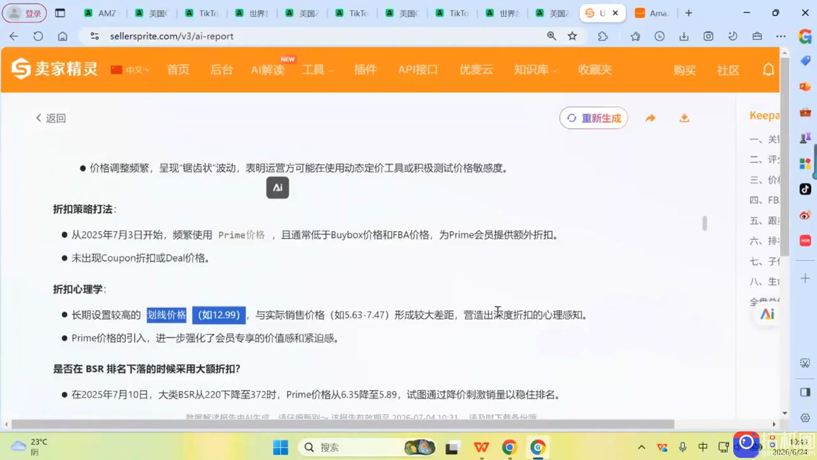Open the 优麦云 navigation link
This screenshot has width=817, height=460.
(476, 70)
